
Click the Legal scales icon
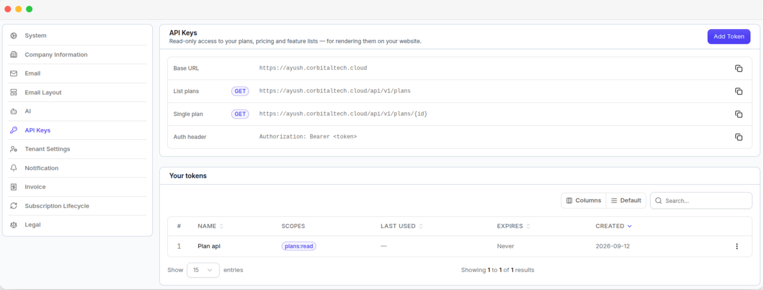coord(14,225)
